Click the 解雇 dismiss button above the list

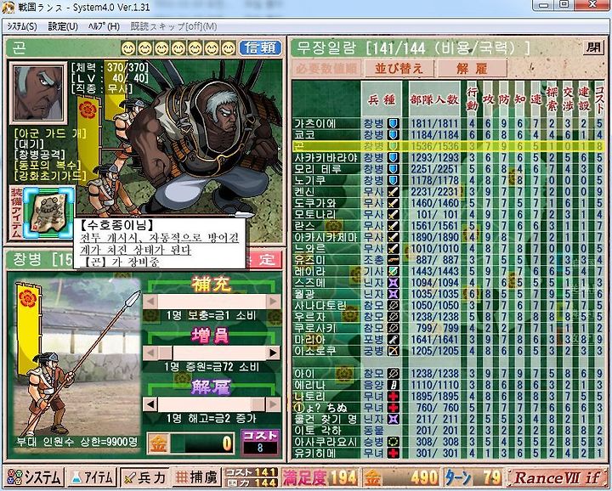pos(472,68)
